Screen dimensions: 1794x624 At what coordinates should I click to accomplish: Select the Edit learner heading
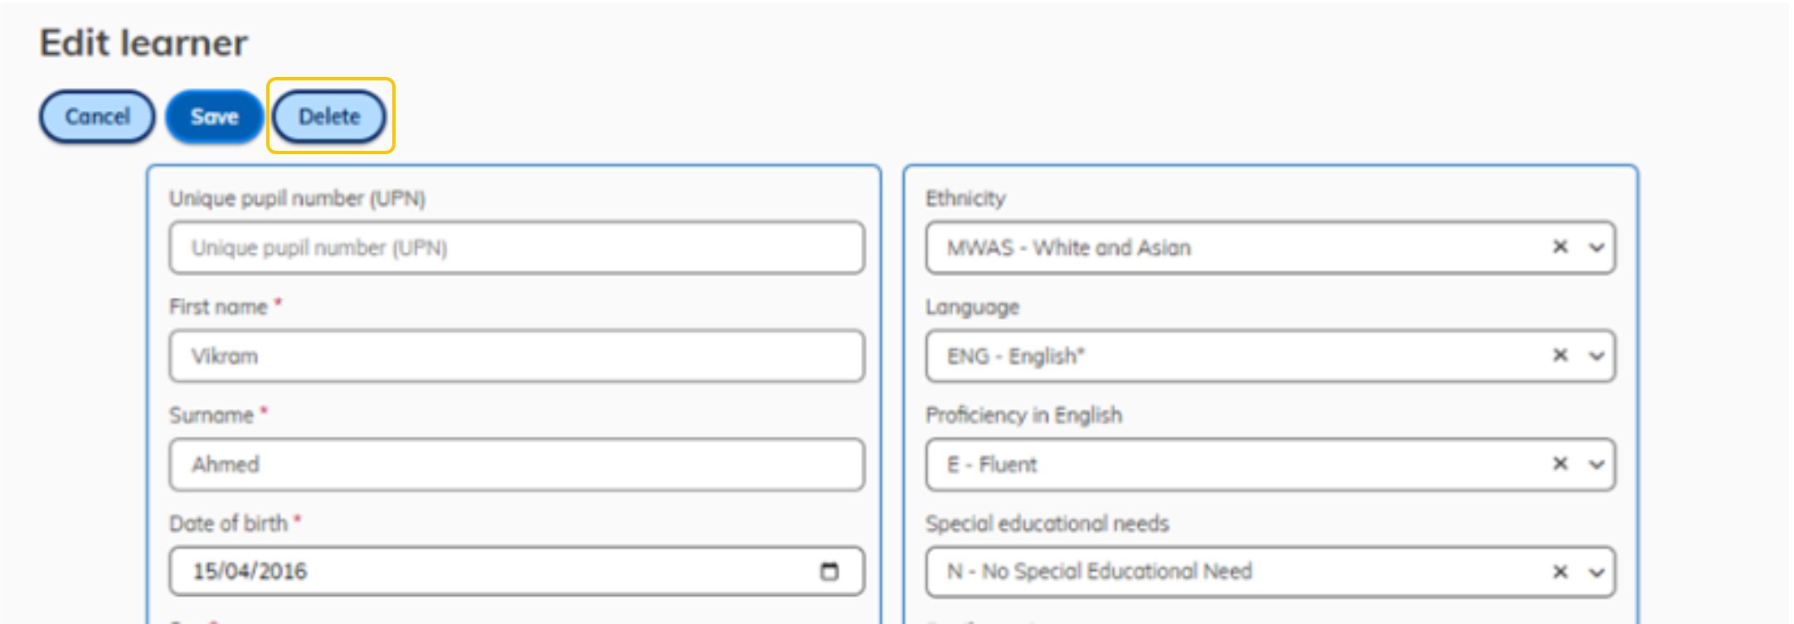coord(143,43)
